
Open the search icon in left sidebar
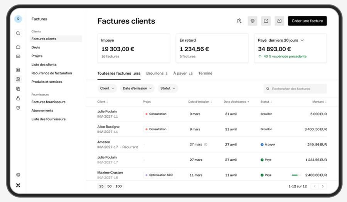tap(18, 33)
